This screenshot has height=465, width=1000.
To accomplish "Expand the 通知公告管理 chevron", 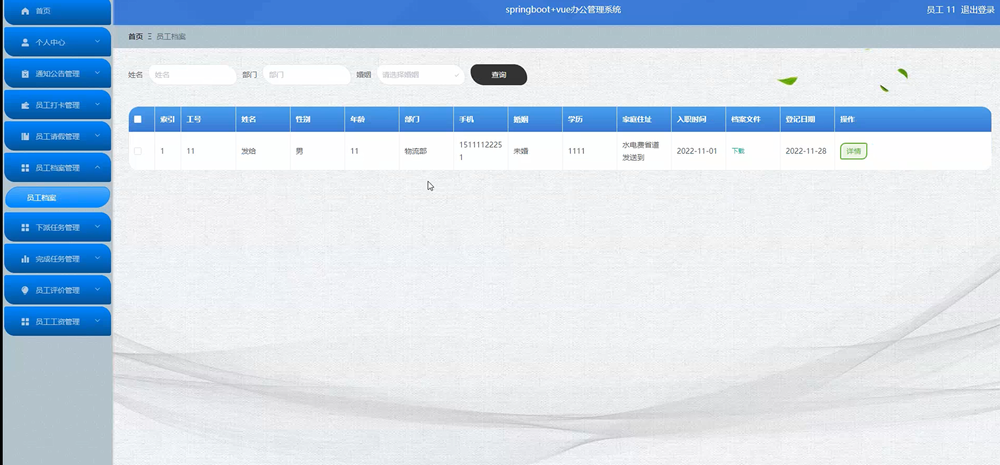I will pyautogui.click(x=97, y=73).
